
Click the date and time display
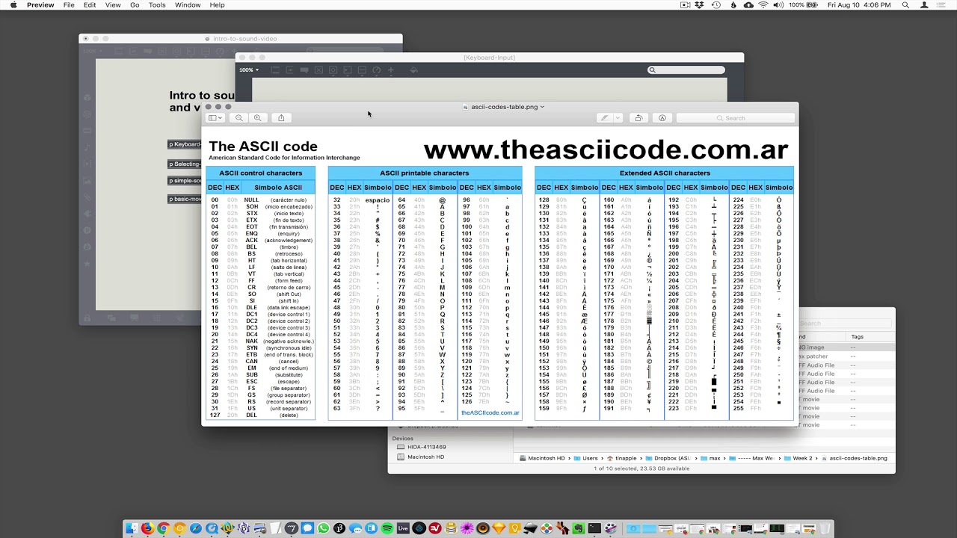pyautogui.click(x=860, y=5)
